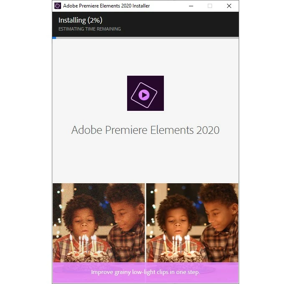Close the Premiere Elements 2020 Installer
This screenshot has width=291, height=284.
tap(229, 6)
